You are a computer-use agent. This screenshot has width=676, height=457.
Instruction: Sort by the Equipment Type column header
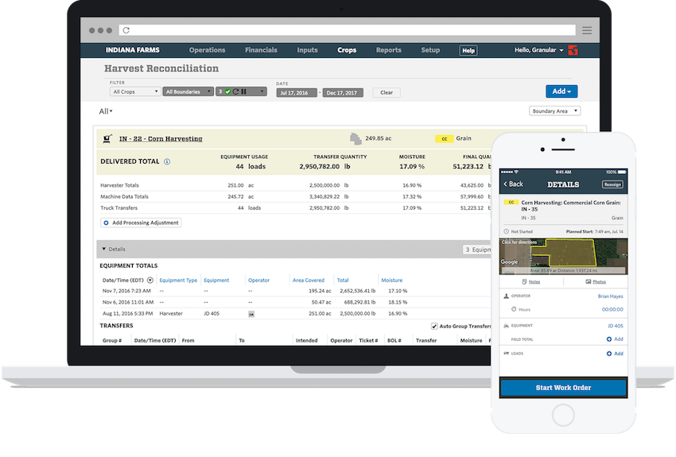point(178,281)
